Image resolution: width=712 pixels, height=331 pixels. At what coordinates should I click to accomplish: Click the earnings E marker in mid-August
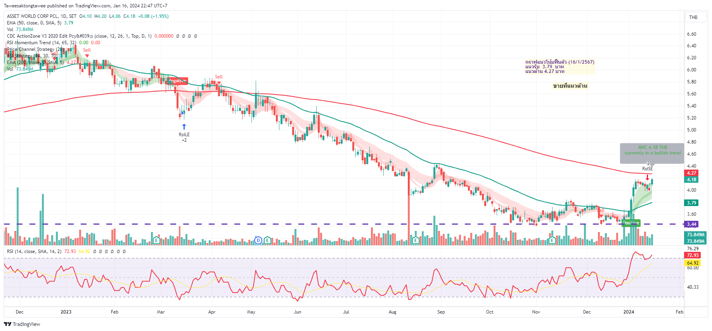click(416, 241)
